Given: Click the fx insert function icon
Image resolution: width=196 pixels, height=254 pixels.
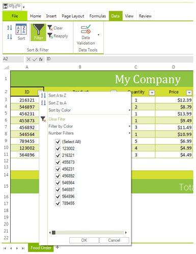Looking at the screenshot, I should coord(41,59).
